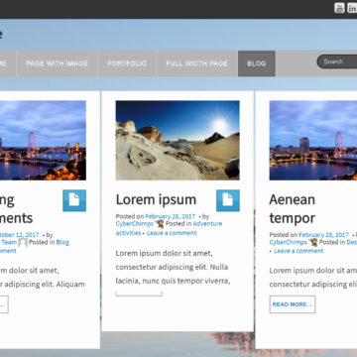Open the Lorem ipsum post title
Screen dimensions: 357x357
(156, 199)
